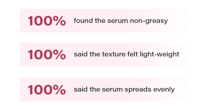
Task: Select the text 'said the serum spreads evenly'
Action: [x=124, y=90]
